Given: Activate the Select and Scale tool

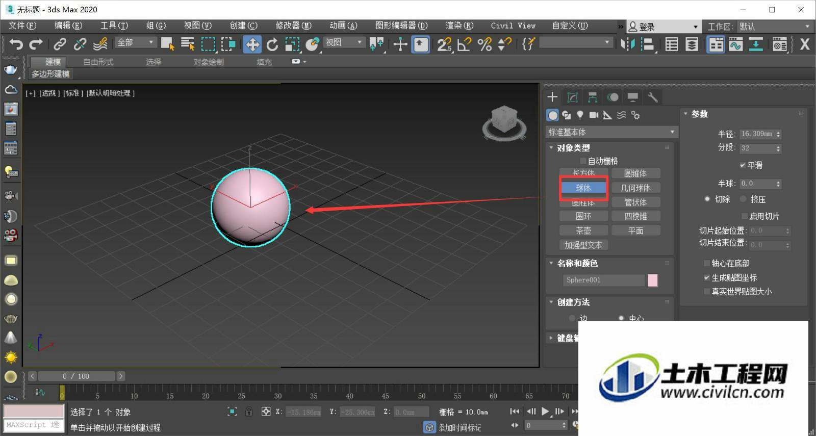Looking at the screenshot, I should pos(292,44).
